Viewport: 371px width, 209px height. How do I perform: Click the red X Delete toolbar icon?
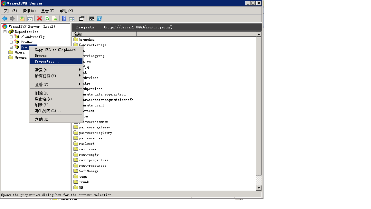[x=40, y=18]
